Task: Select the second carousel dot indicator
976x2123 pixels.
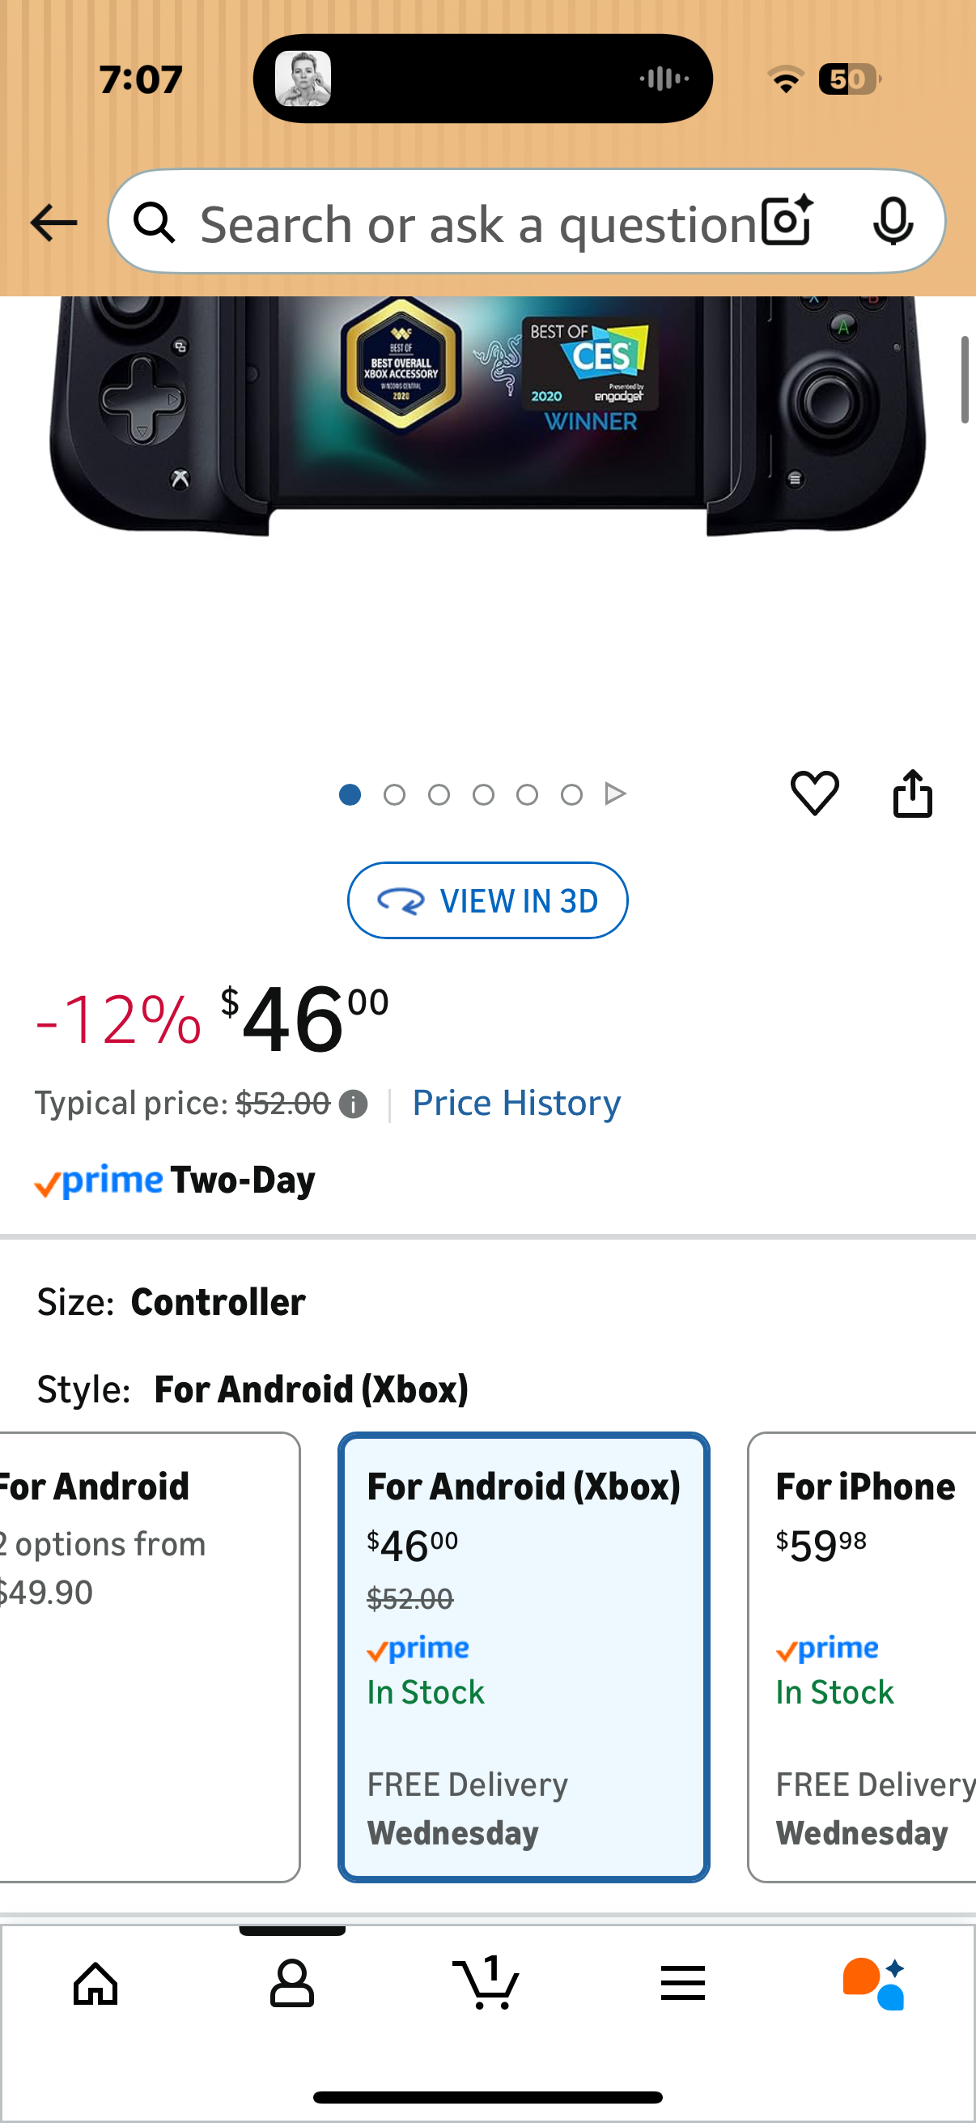Action: 394,793
